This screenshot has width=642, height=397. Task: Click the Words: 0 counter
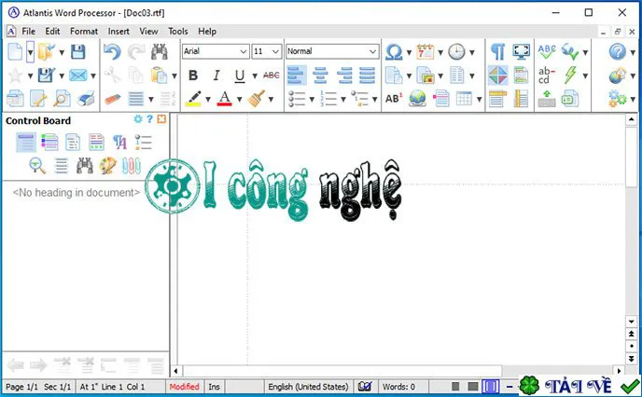[398, 387]
